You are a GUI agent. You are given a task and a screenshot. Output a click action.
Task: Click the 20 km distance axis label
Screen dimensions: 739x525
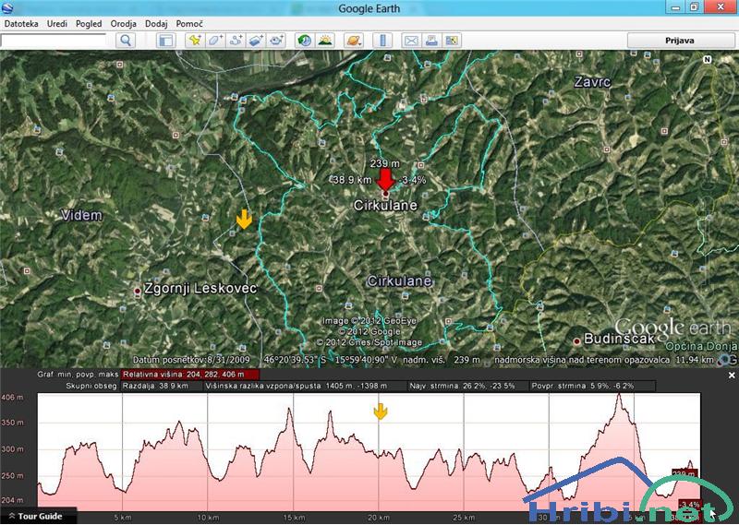point(379,518)
